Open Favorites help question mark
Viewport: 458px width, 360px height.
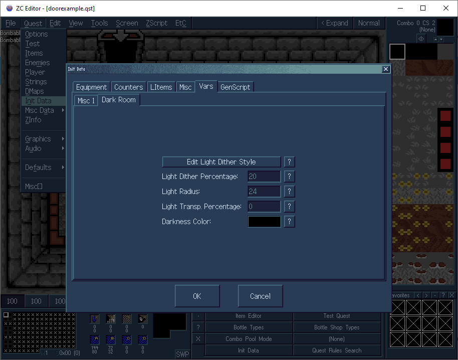[443, 295]
